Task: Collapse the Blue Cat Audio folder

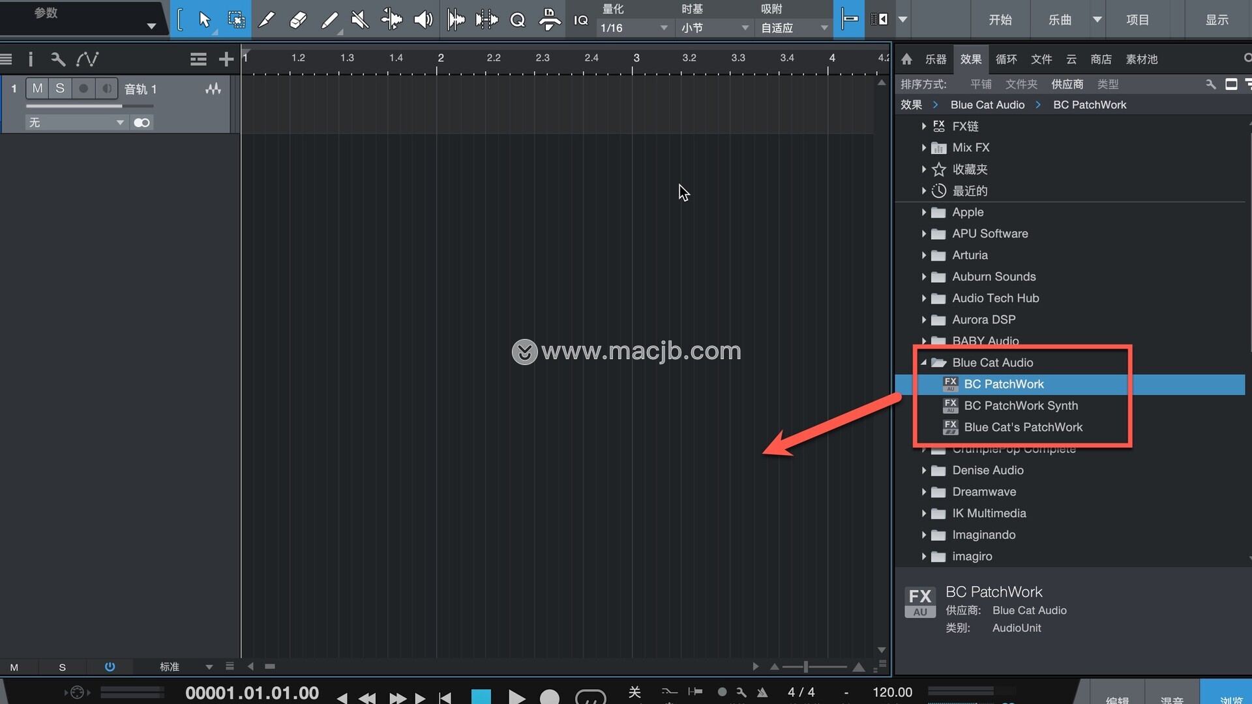Action: tap(923, 362)
